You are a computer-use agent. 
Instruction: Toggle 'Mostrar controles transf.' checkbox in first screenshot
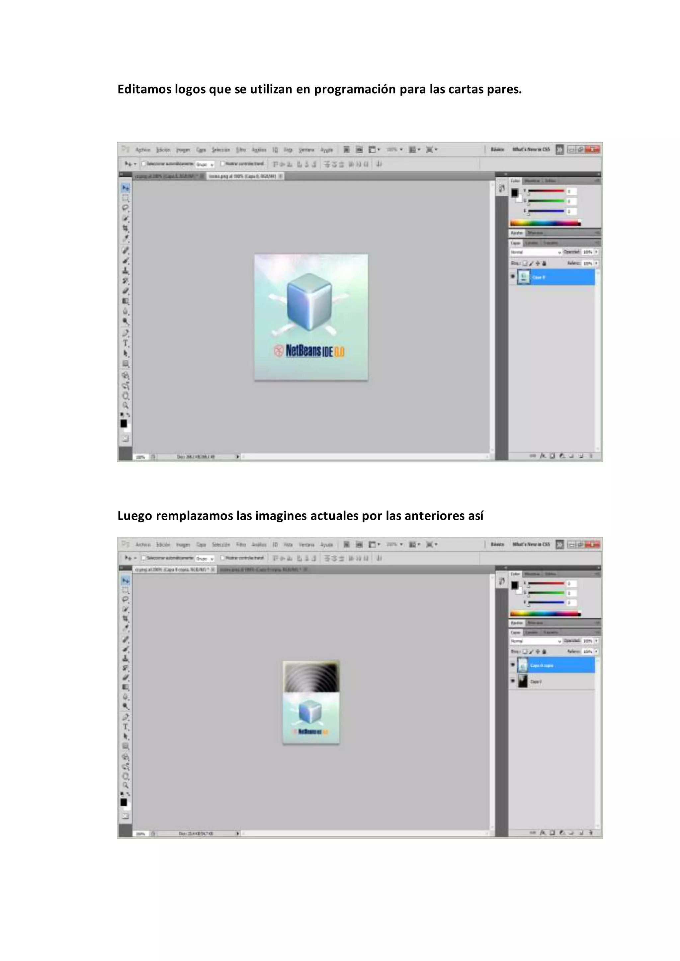[x=223, y=164]
